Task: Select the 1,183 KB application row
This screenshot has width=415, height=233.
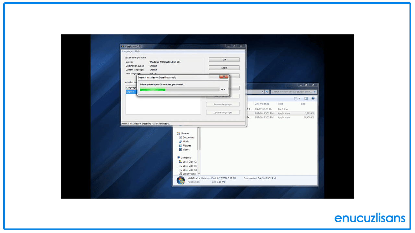Action: tap(280, 114)
